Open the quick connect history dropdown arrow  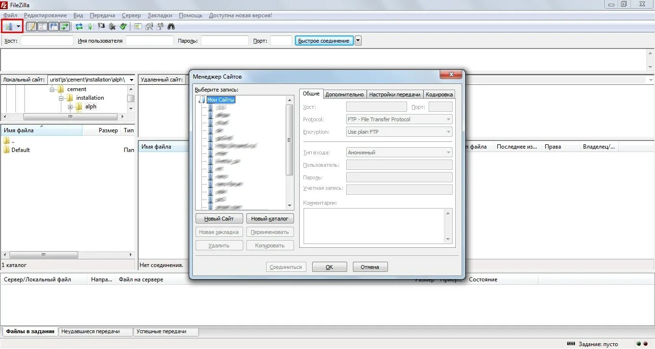(358, 41)
